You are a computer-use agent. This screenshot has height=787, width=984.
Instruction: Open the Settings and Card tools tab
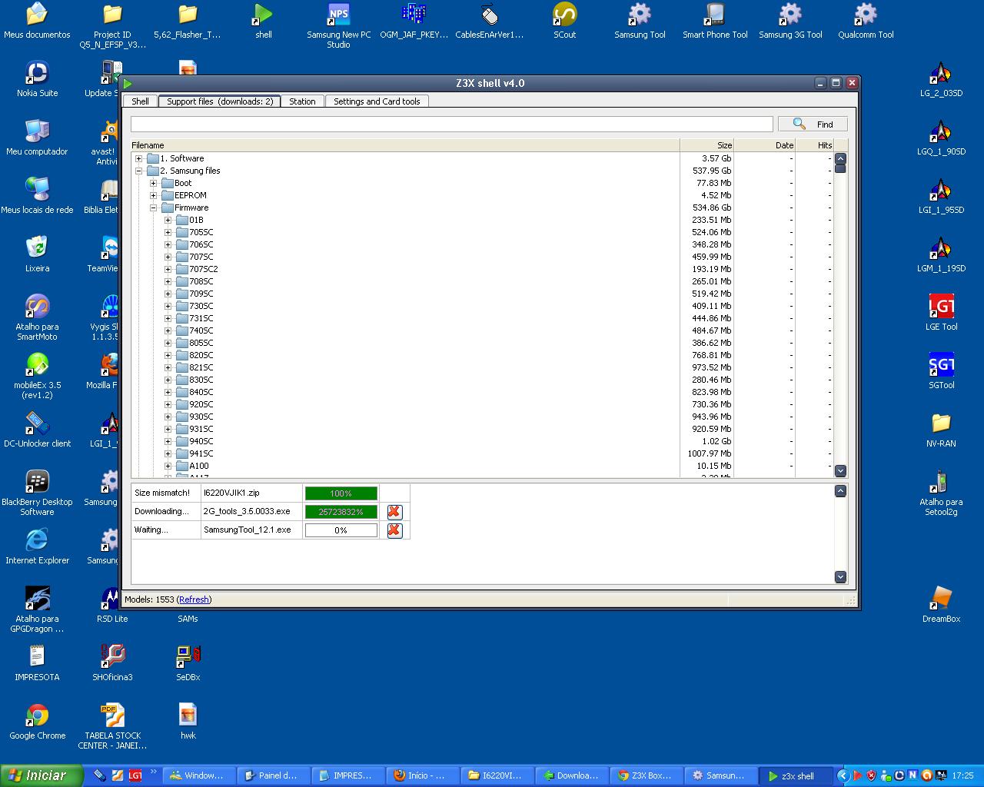click(x=377, y=101)
